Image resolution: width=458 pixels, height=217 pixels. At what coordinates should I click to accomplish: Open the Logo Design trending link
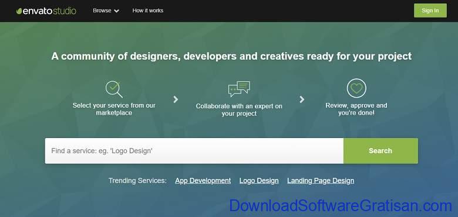pyautogui.click(x=259, y=181)
